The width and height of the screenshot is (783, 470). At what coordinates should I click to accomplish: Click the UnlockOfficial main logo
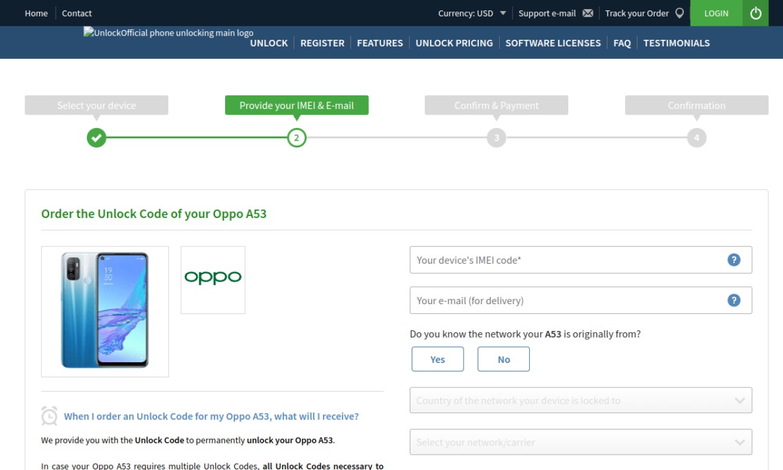point(168,33)
